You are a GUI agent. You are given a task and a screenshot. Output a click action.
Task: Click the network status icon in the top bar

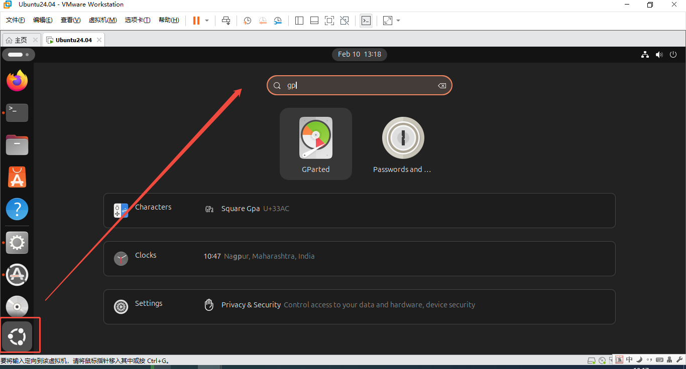pos(645,55)
